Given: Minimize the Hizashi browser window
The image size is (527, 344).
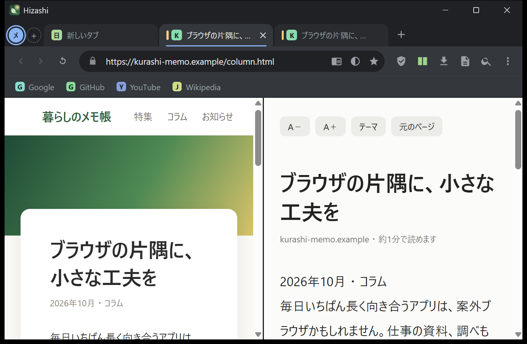Looking at the screenshot, I should (445, 10).
